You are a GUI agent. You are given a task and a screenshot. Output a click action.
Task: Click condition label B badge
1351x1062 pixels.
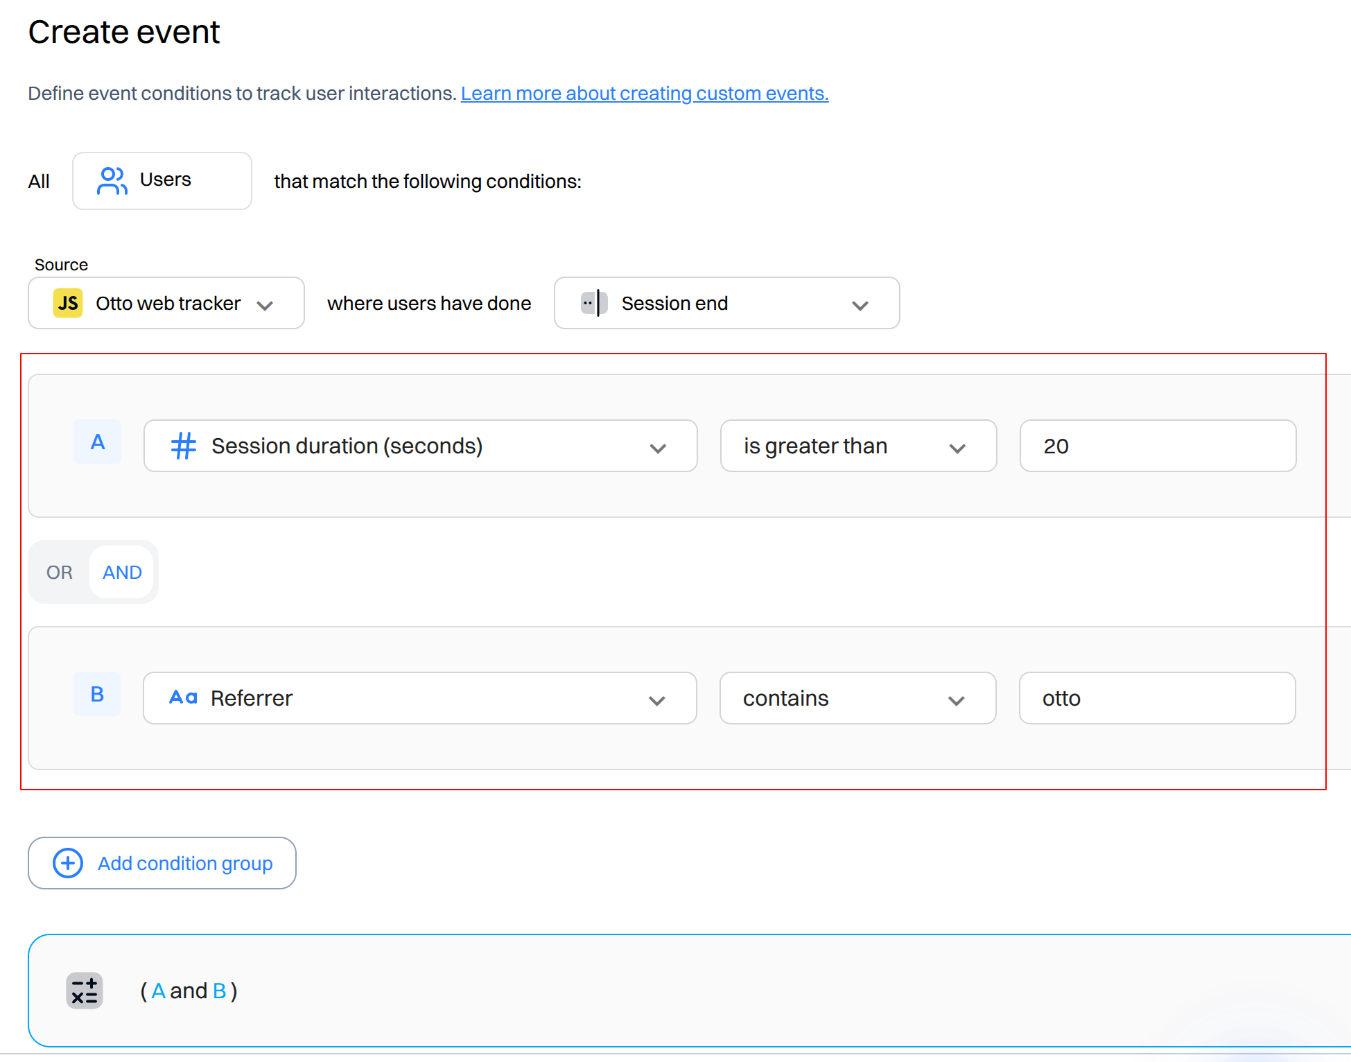98,694
